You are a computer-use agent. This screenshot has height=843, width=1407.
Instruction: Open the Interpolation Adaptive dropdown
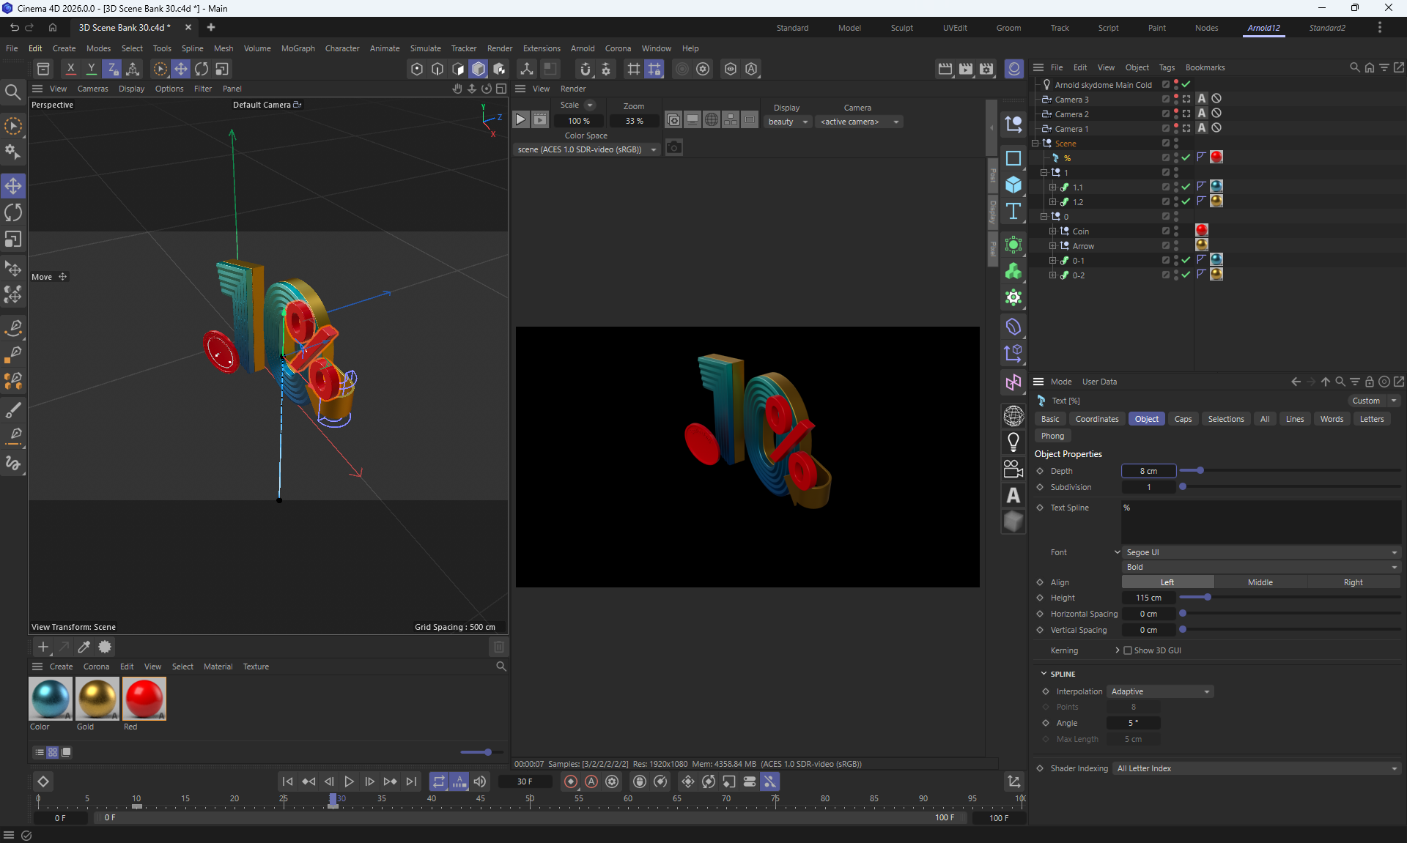(1160, 691)
